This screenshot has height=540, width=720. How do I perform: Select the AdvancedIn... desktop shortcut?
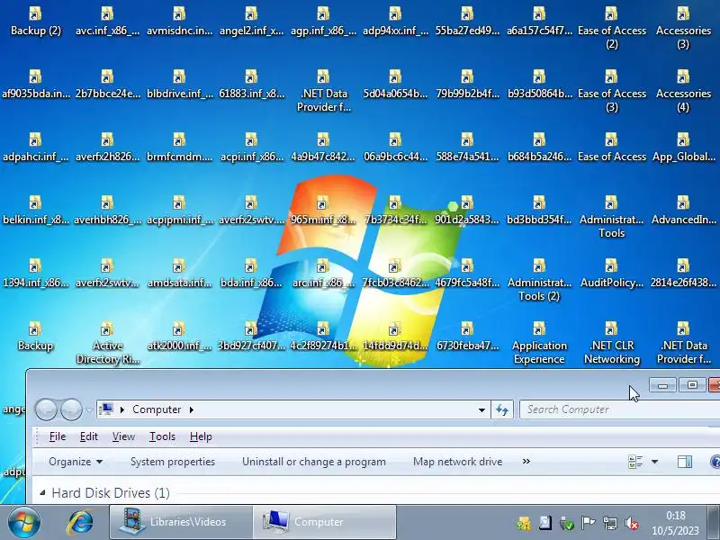683,211
